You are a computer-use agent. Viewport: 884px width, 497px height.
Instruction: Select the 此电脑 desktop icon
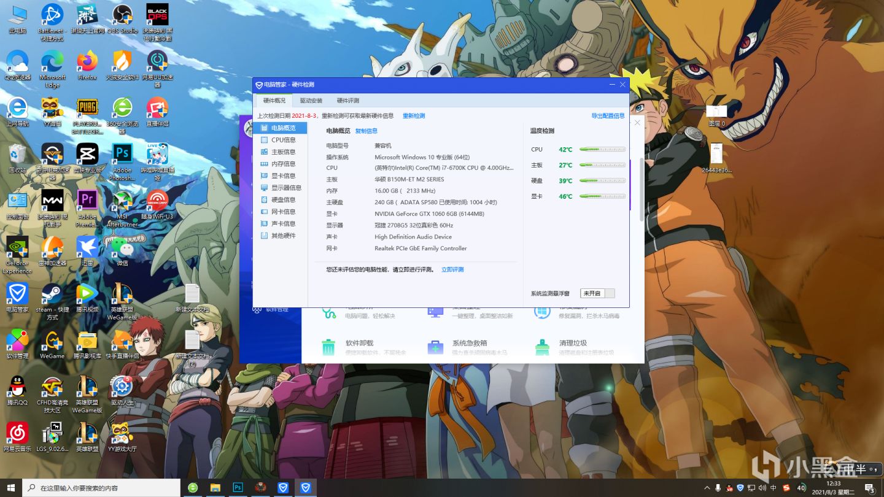[17, 20]
